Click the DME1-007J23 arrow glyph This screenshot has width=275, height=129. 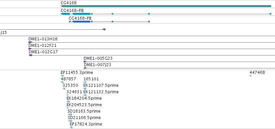pos(85,68)
